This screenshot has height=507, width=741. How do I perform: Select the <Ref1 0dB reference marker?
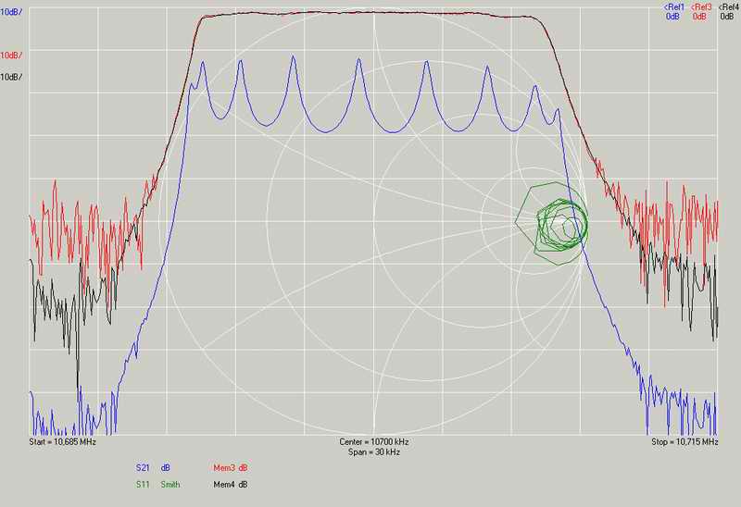(x=673, y=12)
